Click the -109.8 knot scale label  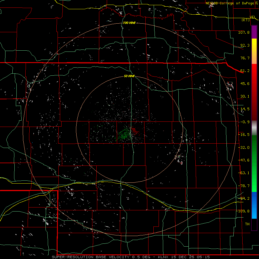click(x=244, y=211)
